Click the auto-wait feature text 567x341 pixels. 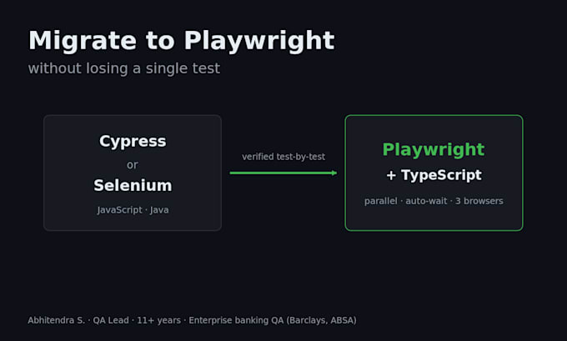[426, 201]
